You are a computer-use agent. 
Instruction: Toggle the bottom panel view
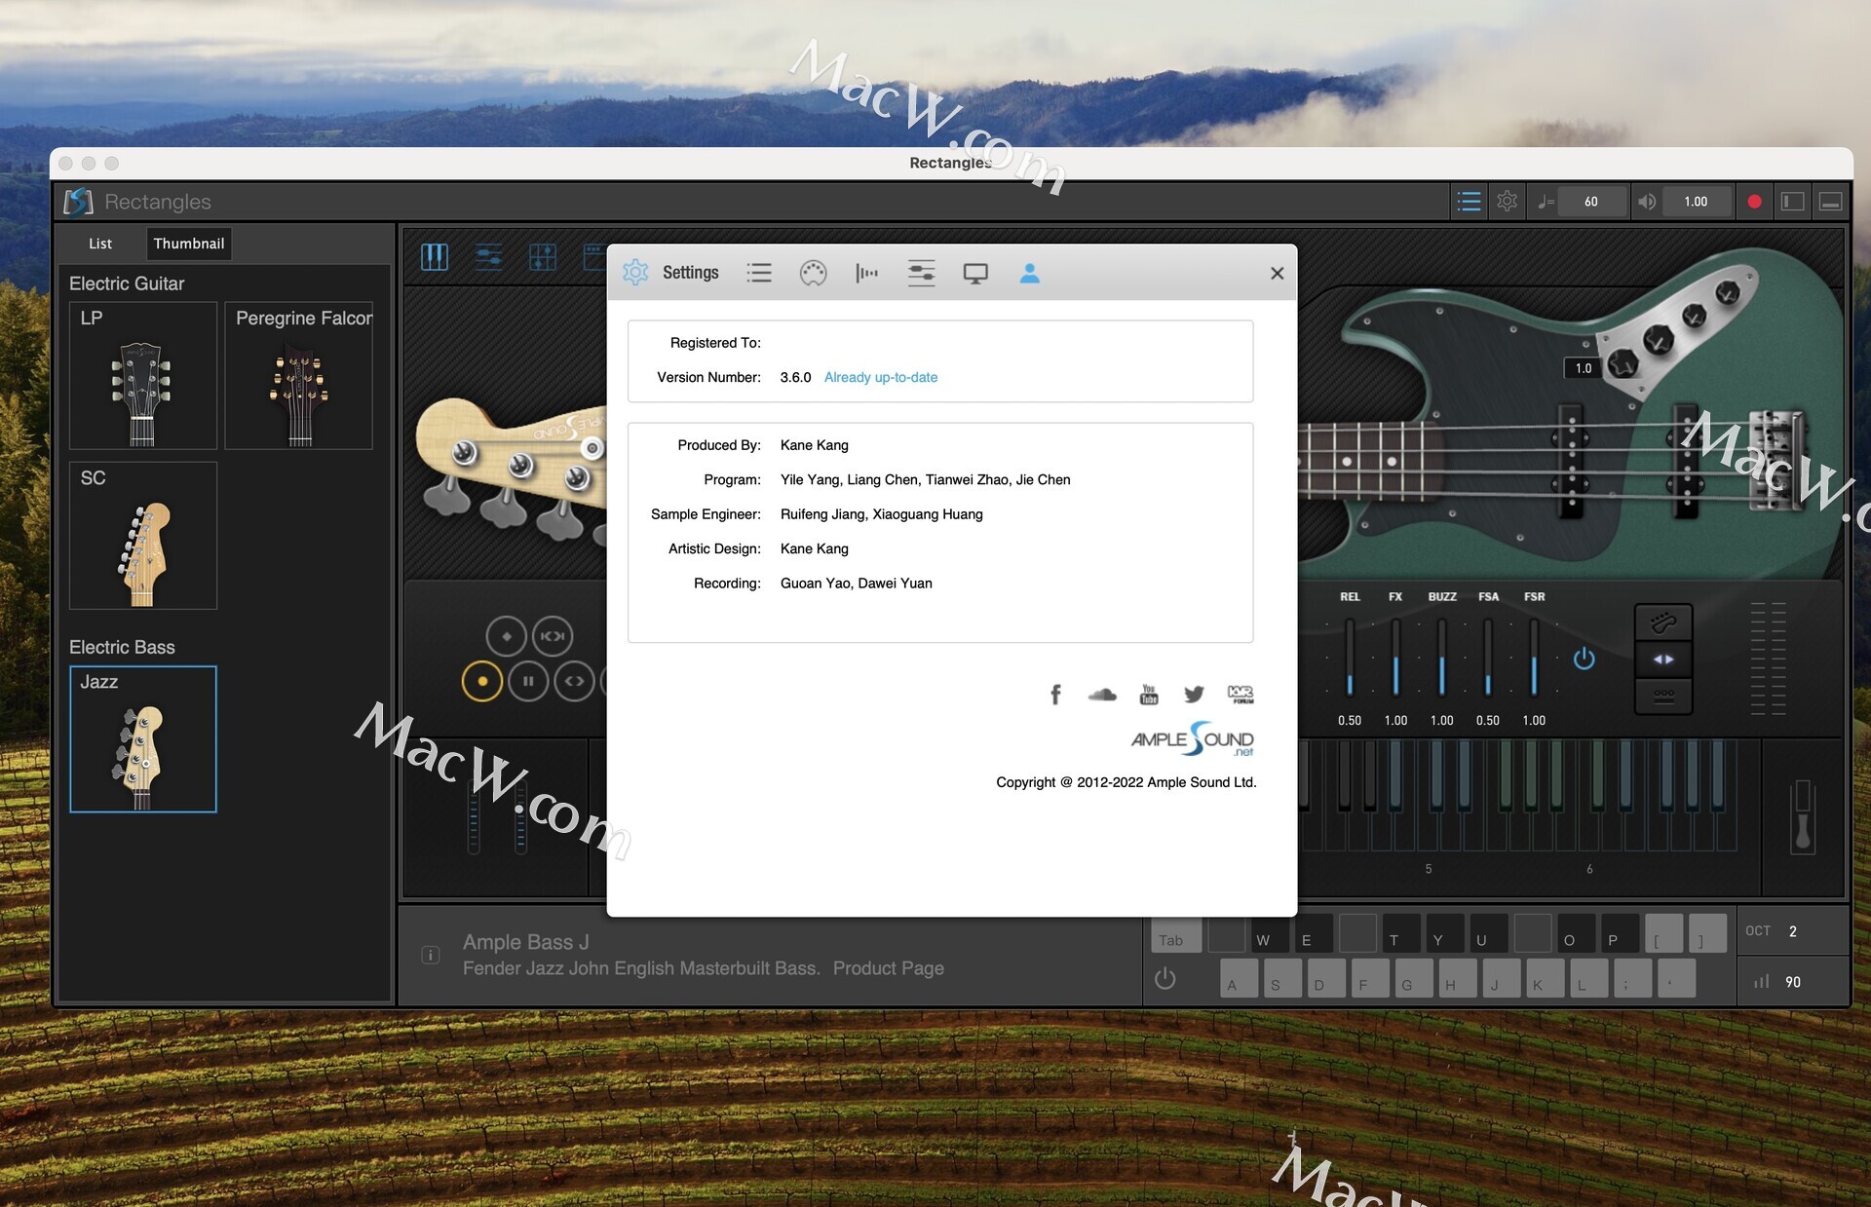coord(1831,202)
